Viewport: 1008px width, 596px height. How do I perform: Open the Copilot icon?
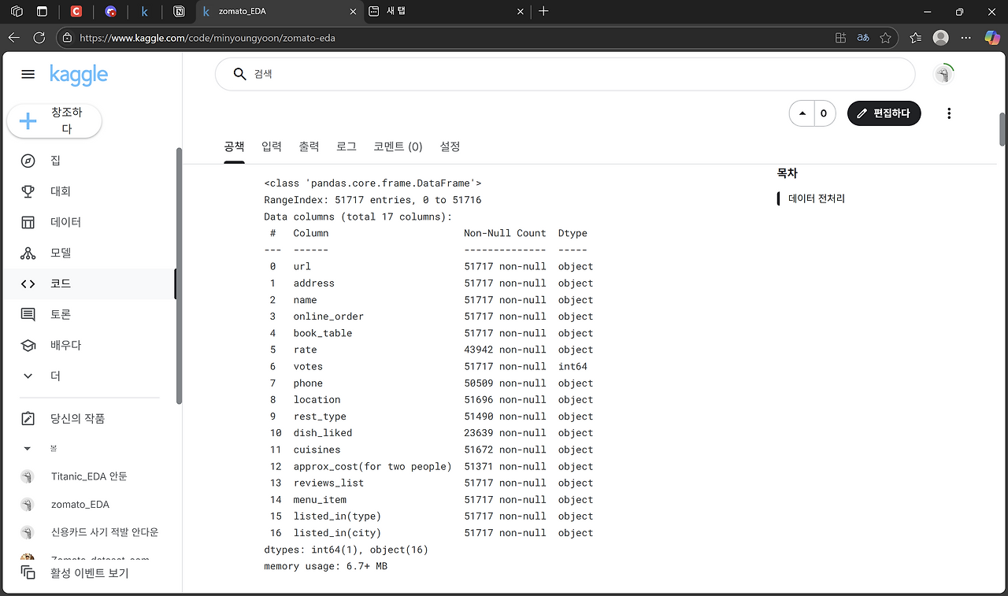[x=992, y=37]
